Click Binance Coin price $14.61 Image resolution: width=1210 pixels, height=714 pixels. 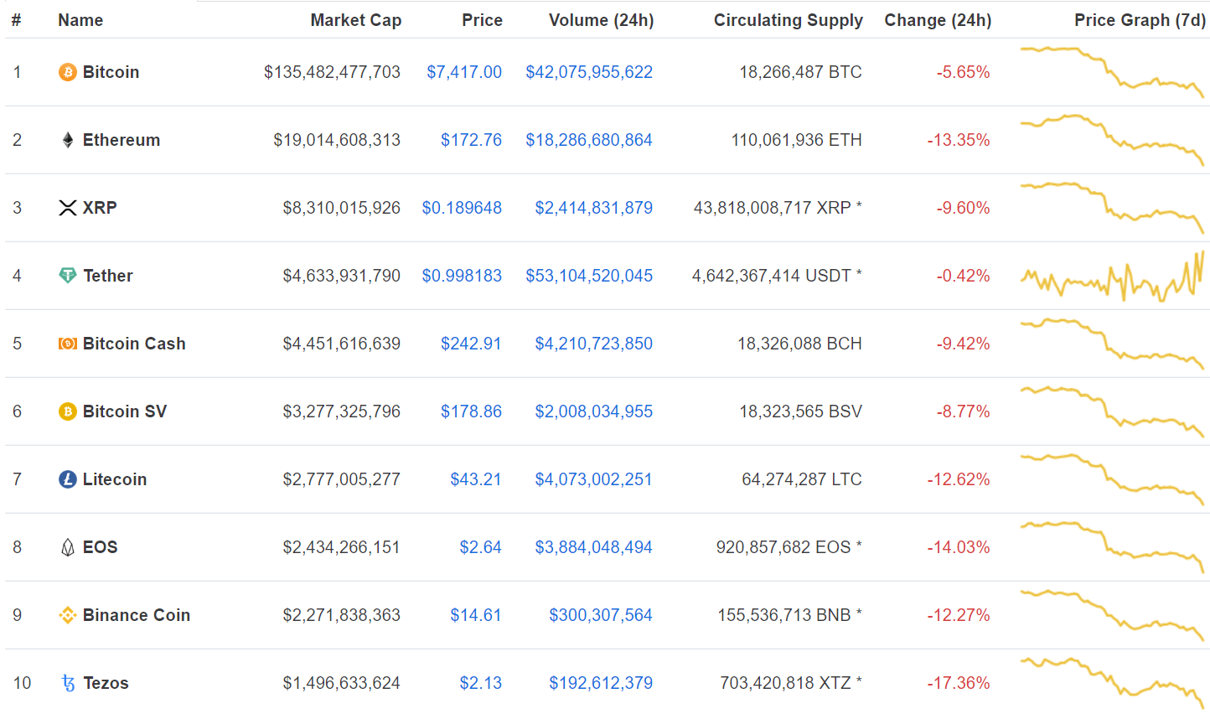click(476, 615)
